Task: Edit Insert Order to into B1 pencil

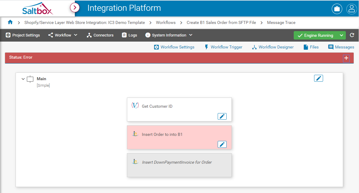Action: pyautogui.click(x=222, y=144)
